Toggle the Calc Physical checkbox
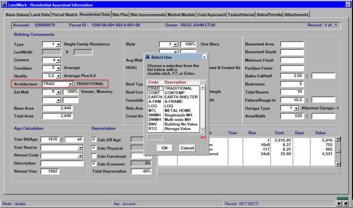Screen dimensions: 353x208 (x=94, y=148)
